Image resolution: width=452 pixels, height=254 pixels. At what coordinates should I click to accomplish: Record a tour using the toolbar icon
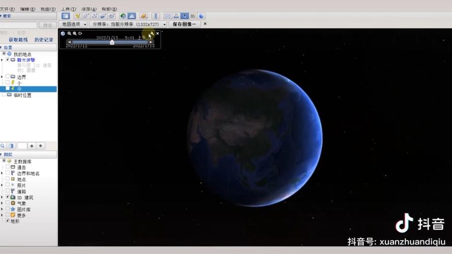coord(111,16)
